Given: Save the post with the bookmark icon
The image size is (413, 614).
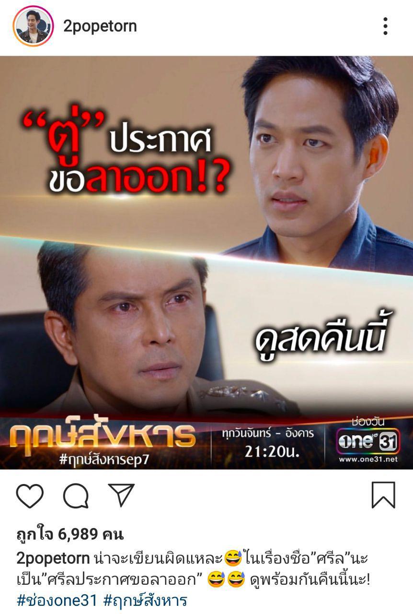Looking at the screenshot, I should [x=383, y=495].
